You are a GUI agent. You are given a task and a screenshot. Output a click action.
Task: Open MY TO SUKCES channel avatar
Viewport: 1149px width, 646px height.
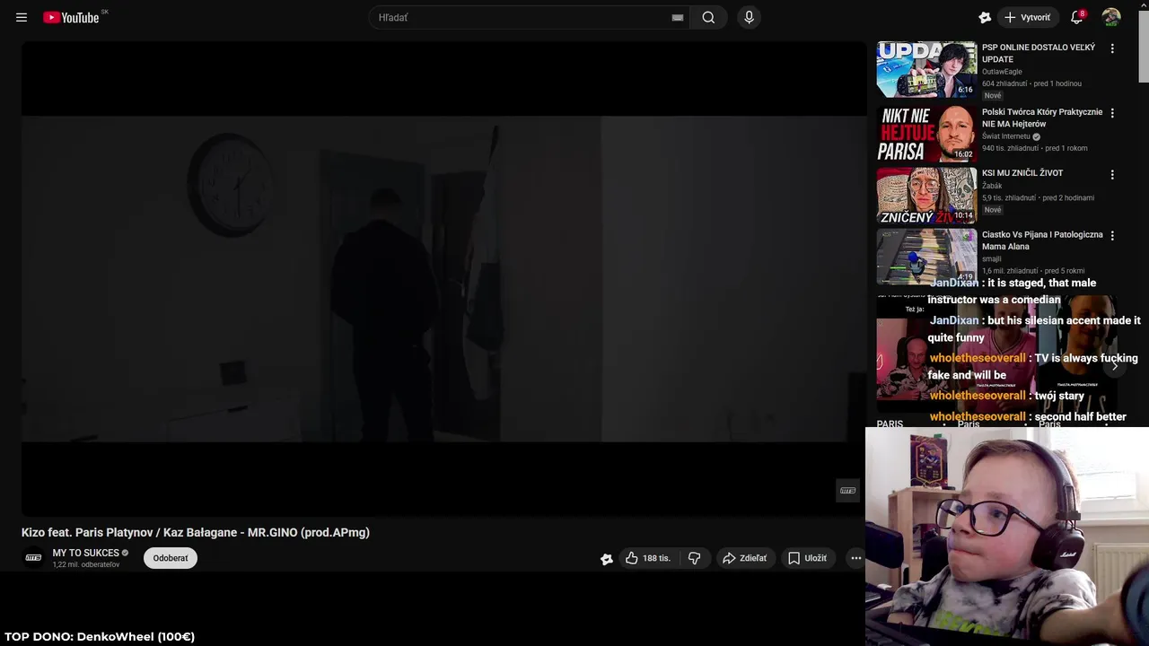33,557
